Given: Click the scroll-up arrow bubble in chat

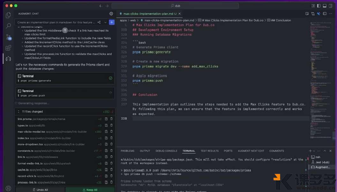Looking at the screenshot, I should 65,31.
